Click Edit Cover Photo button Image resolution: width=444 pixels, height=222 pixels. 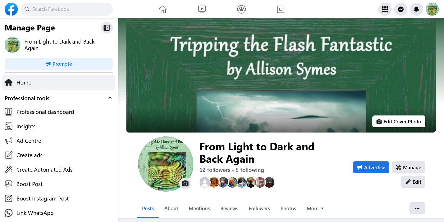(x=399, y=121)
